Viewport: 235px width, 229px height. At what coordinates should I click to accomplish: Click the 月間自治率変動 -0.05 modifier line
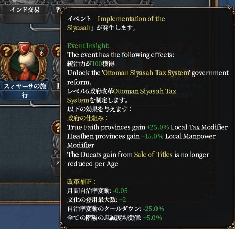pos(98,191)
